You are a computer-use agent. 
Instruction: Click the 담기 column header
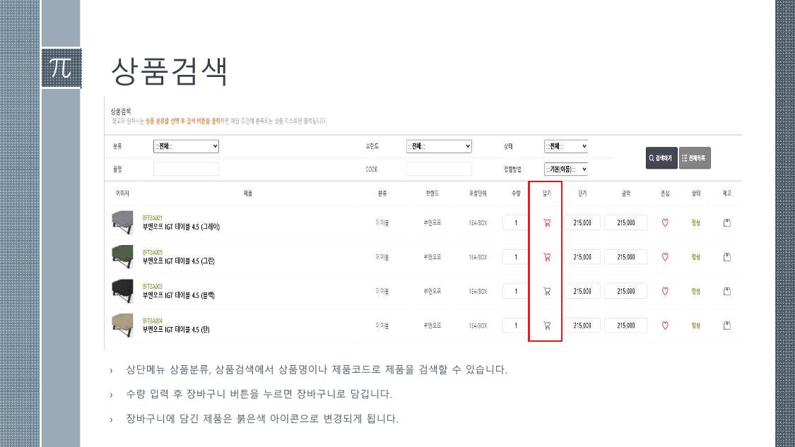pyautogui.click(x=546, y=193)
